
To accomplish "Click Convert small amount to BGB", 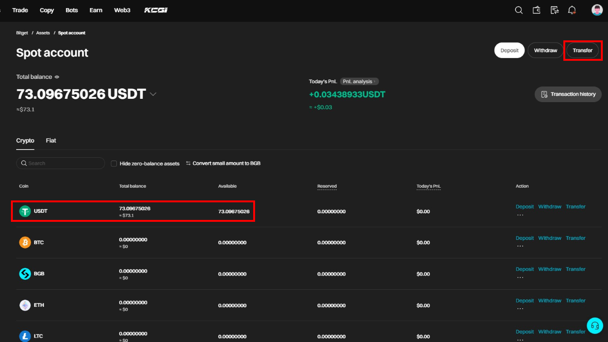I will pos(223,163).
